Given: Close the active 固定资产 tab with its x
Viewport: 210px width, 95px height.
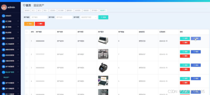Looking at the screenshot, I should pyautogui.click(x=106, y=11).
